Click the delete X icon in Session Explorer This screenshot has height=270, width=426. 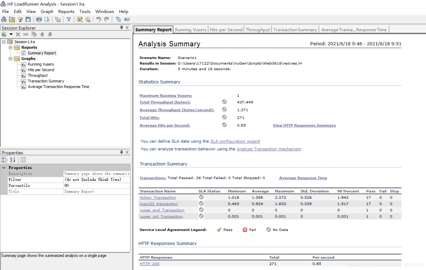click(x=18, y=34)
